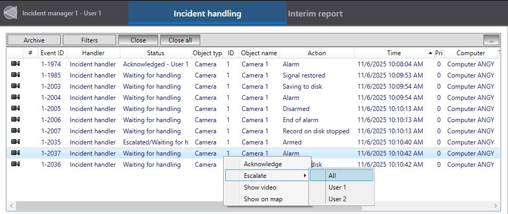Click the horizontal scrollbar right arrow
The width and height of the screenshot is (508, 214).
click(x=495, y=205)
